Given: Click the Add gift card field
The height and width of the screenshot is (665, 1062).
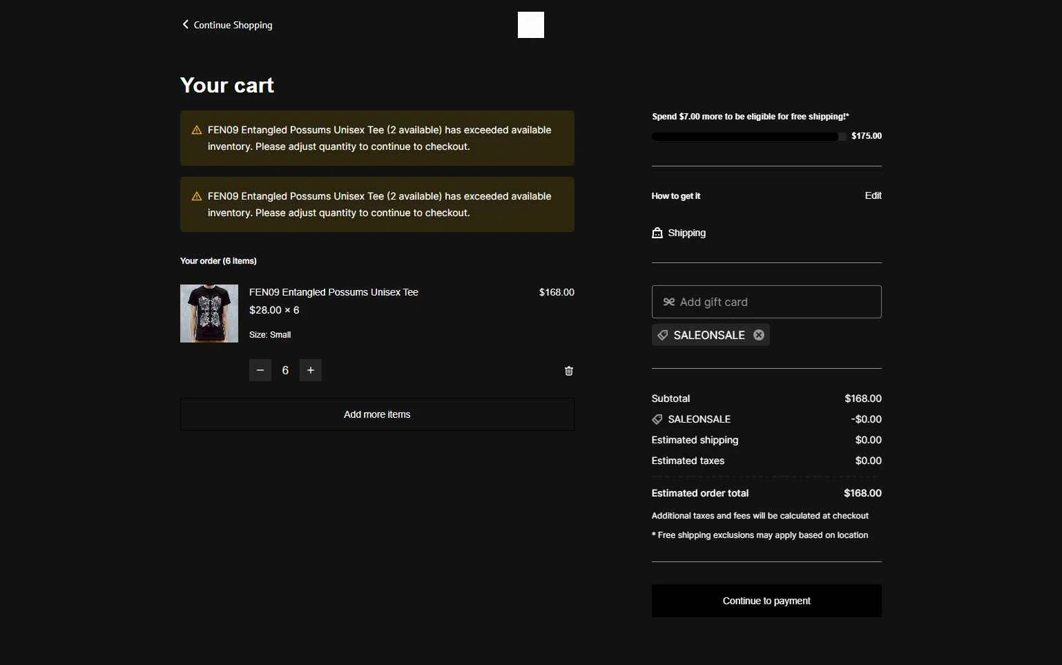Looking at the screenshot, I should pos(766,302).
